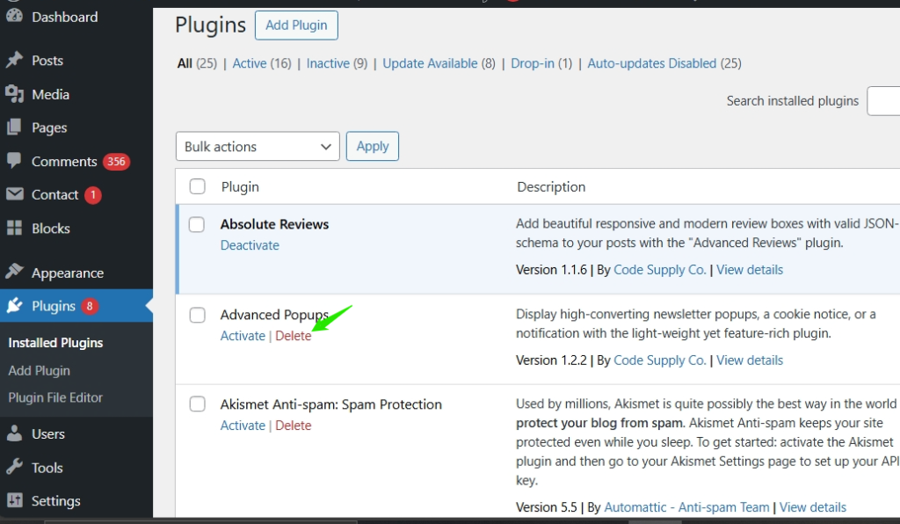The height and width of the screenshot is (524, 900).
Task: Open Code Supply Co. link for Advanced Popups
Action: click(x=659, y=360)
